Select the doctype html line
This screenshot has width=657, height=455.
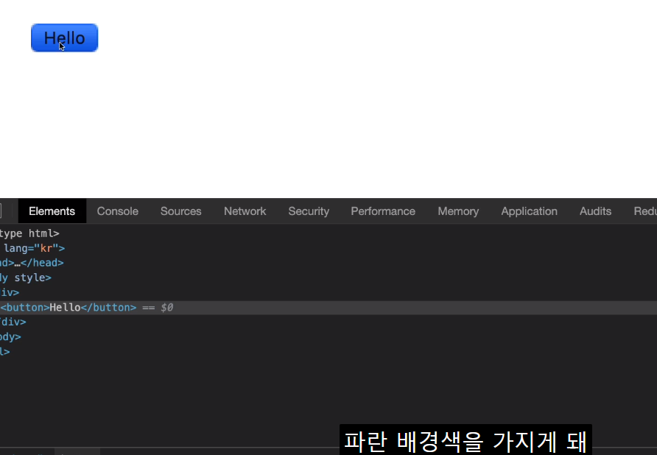[x=328, y=233]
